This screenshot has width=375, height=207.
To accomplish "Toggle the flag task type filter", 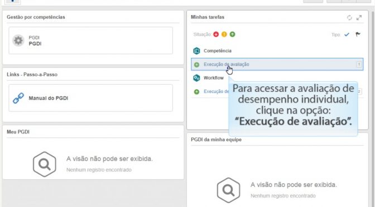I will (358, 34).
